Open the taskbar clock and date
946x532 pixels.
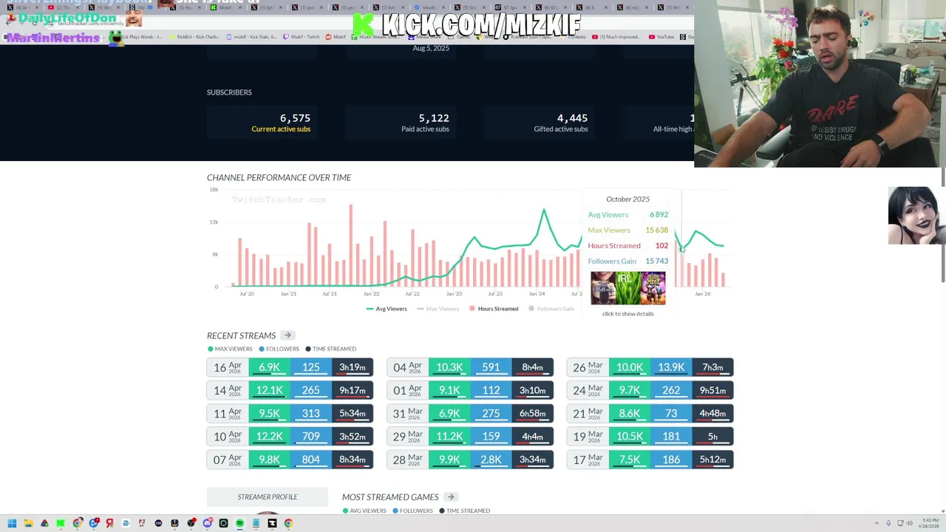click(x=928, y=523)
